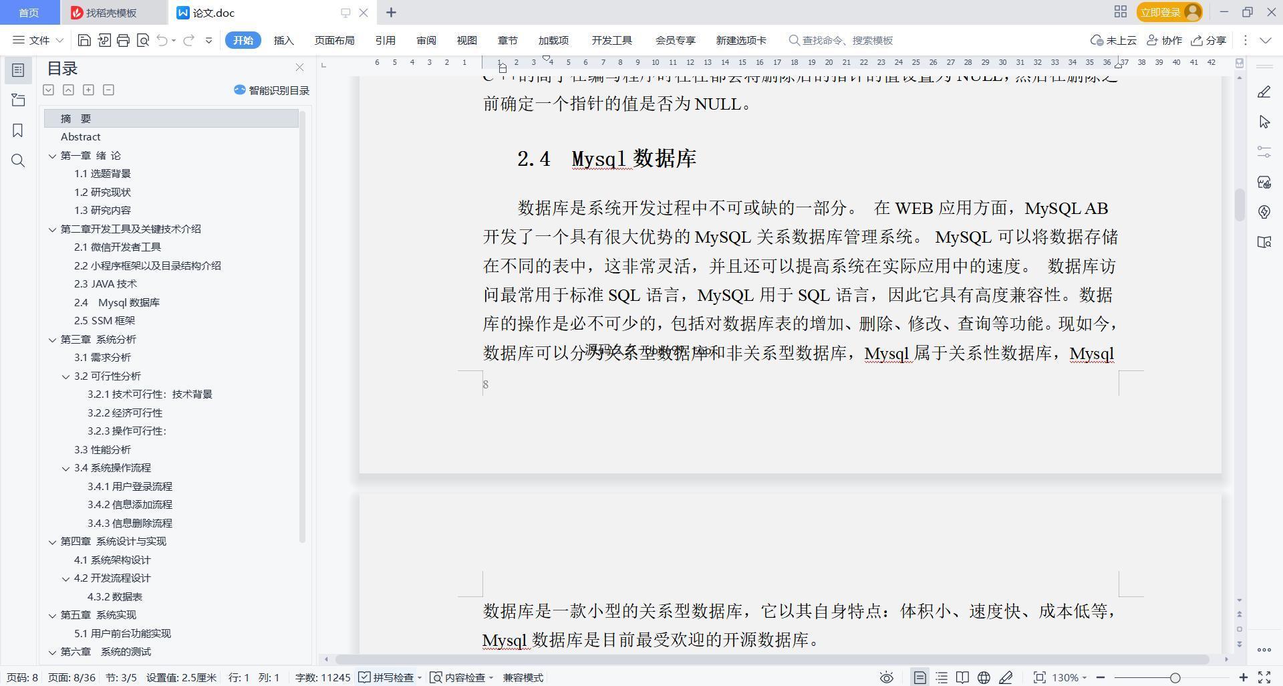This screenshot has height=686, width=1283.
Task: Open the 会员专享 tab
Action: click(675, 41)
